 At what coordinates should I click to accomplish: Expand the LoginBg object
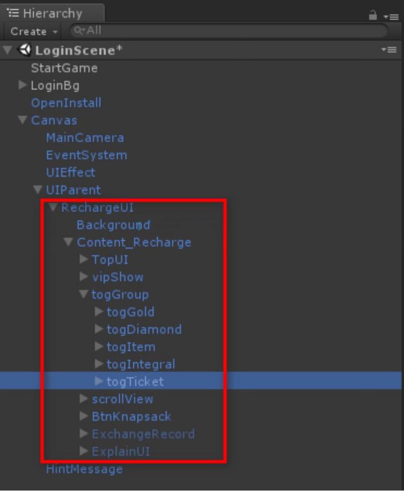22,85
